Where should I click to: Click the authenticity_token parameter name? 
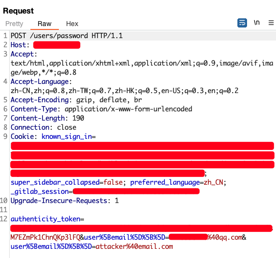(45, 219)
